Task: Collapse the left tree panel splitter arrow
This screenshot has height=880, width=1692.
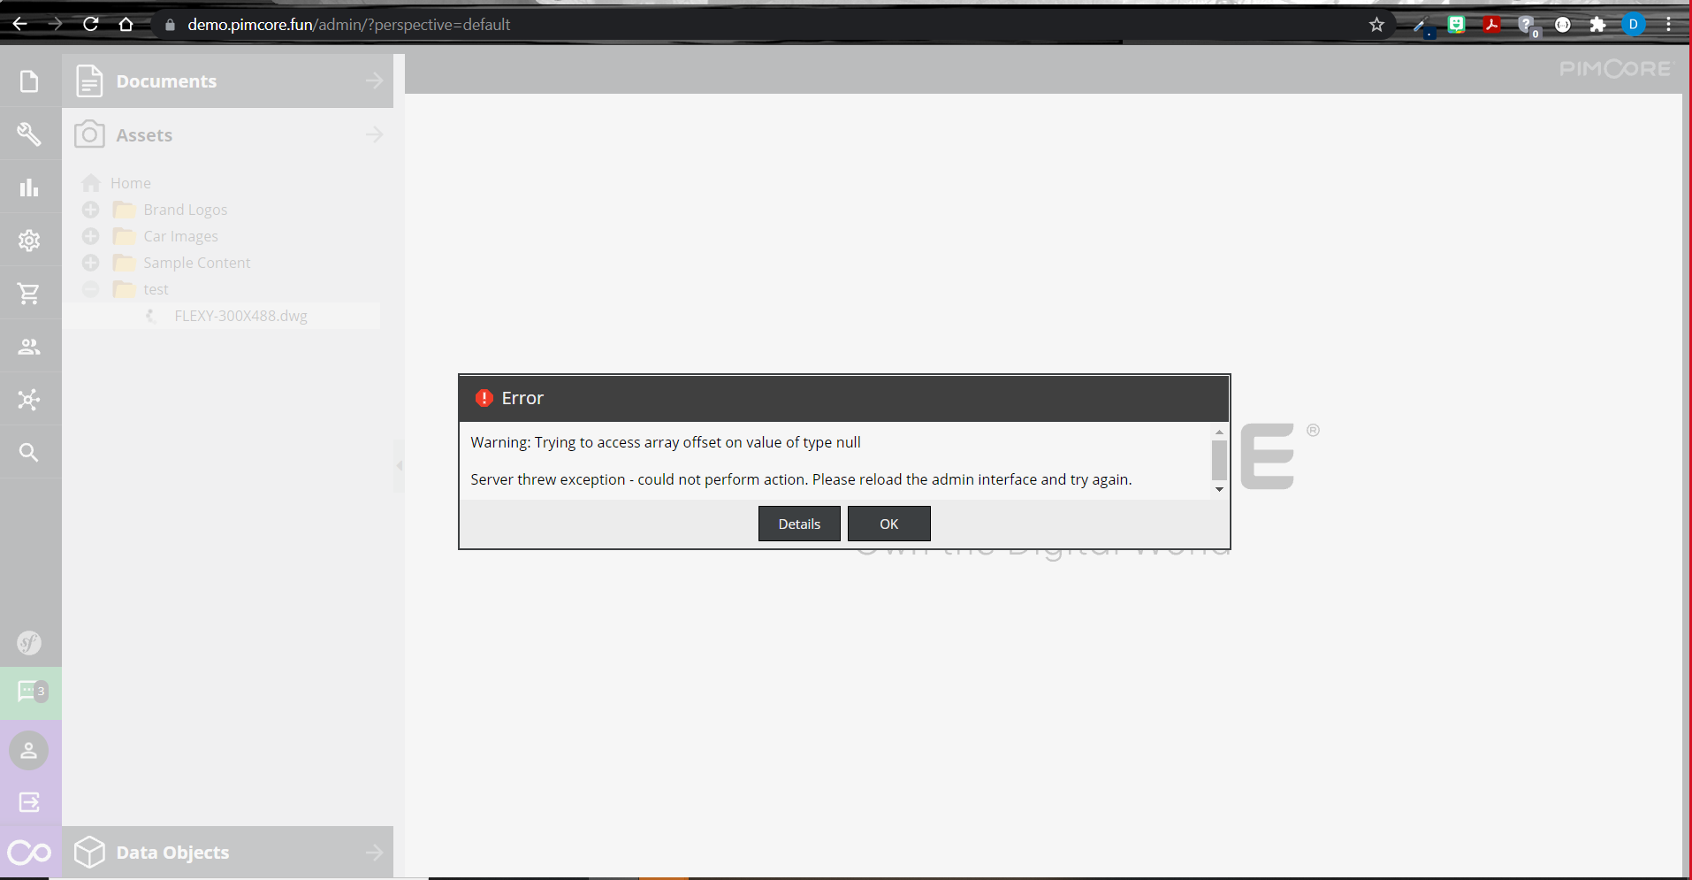Action: 400,465
